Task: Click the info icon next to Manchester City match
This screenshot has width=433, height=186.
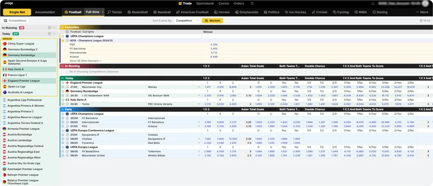Action: (67, 87)
